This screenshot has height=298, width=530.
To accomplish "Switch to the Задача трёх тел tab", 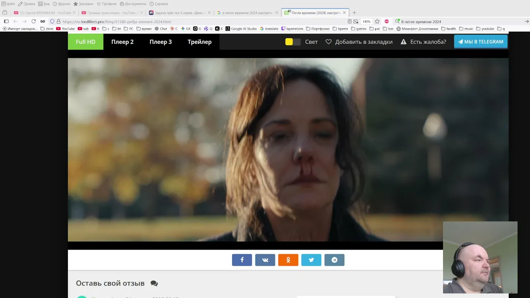I will (179, 13).
